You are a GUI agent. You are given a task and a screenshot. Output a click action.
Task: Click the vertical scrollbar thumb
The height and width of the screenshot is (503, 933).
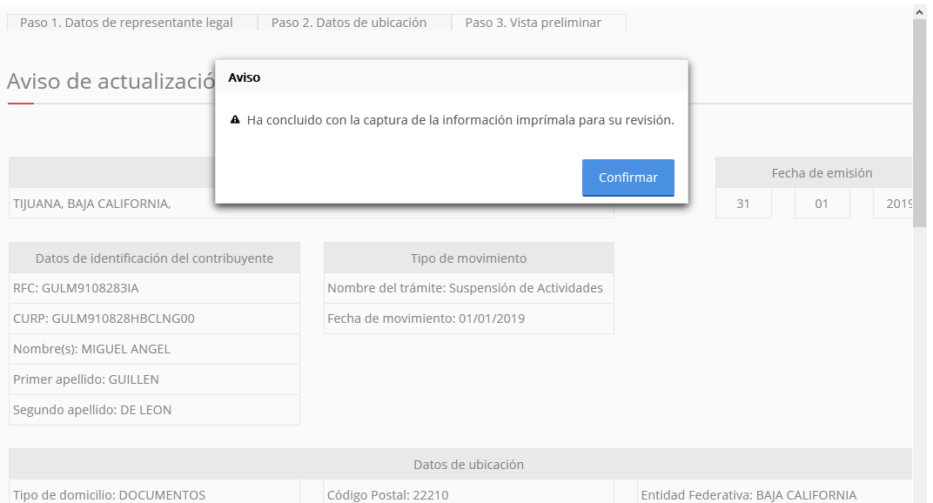919,122
